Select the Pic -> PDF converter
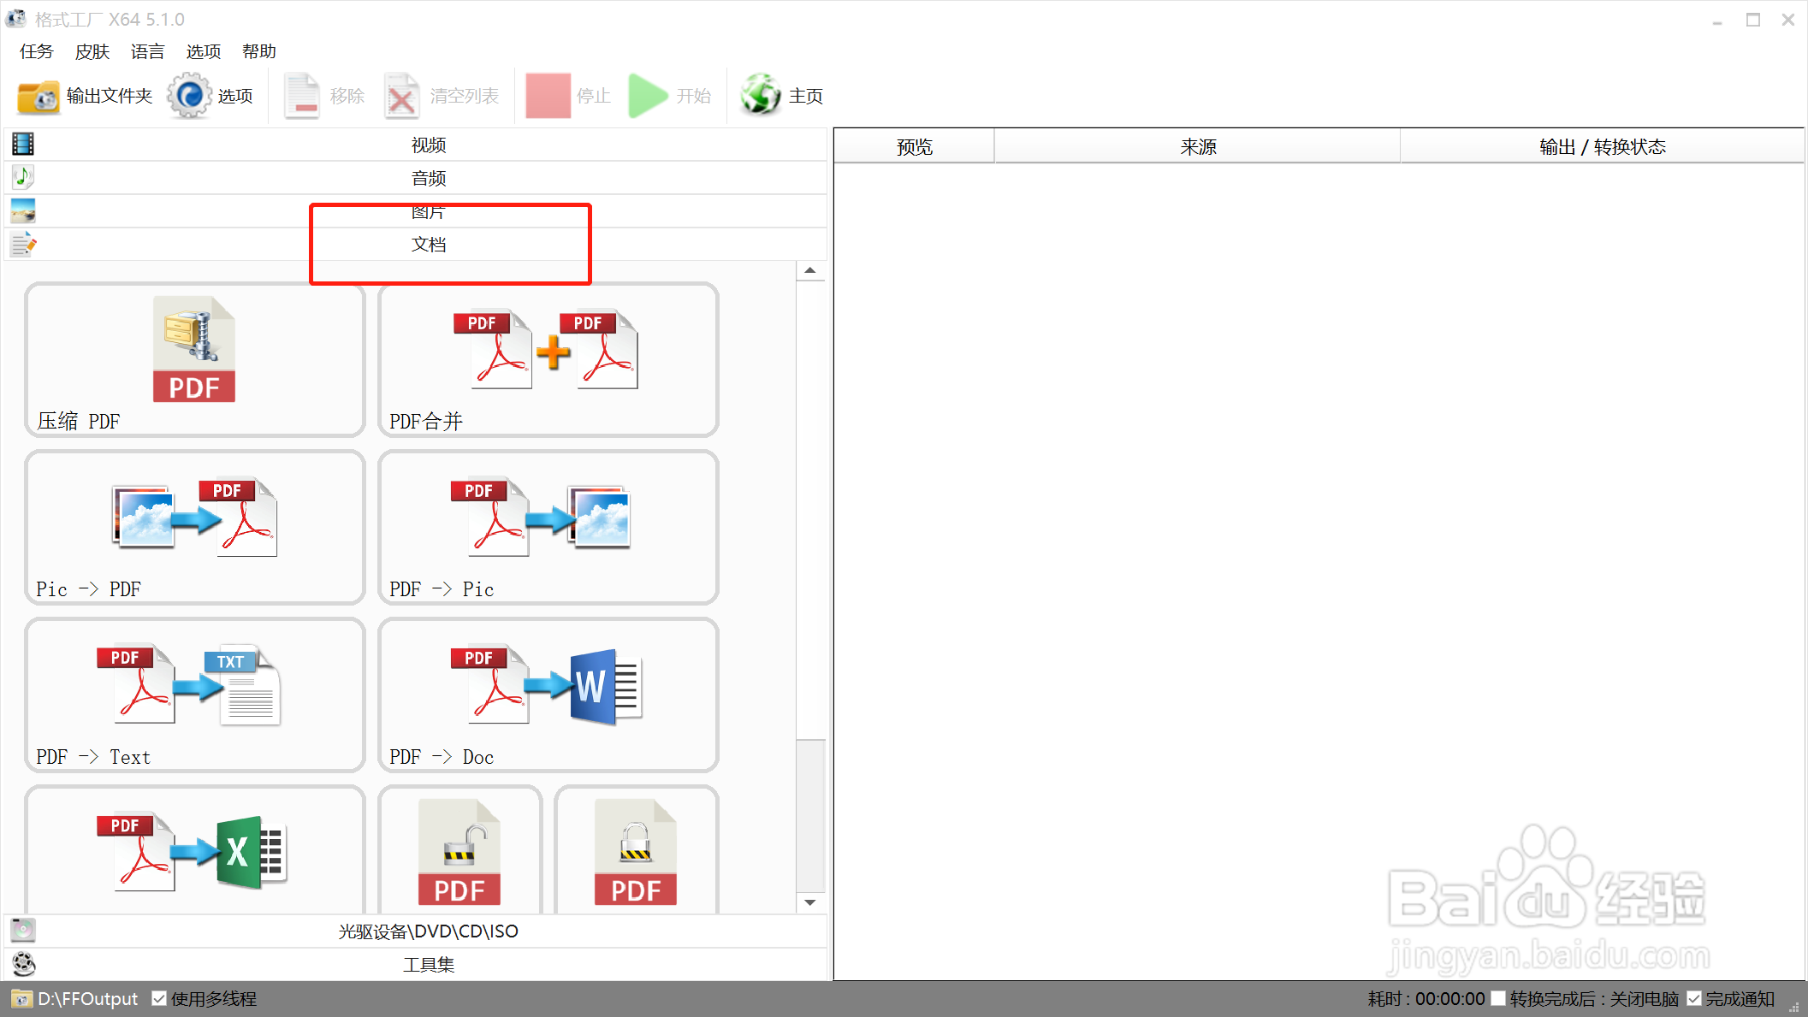The width and height of the screenshot is (1808, 1017). (194, 518)
